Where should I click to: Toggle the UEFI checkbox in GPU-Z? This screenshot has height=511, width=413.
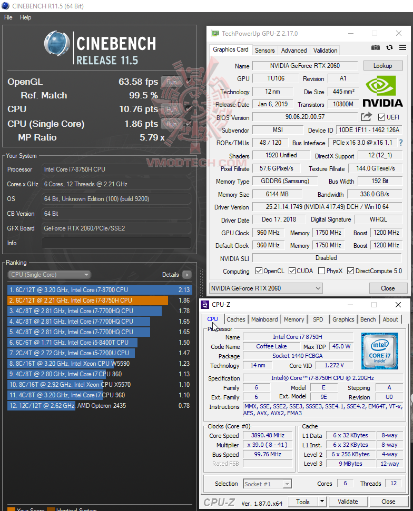coord(381,117)
